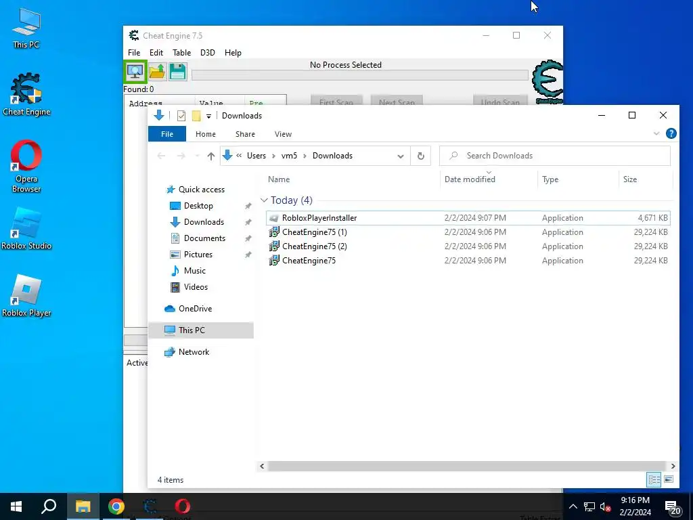Open Cheat Engine Edit menu
The image size is (693, 520).
[156, 53]
